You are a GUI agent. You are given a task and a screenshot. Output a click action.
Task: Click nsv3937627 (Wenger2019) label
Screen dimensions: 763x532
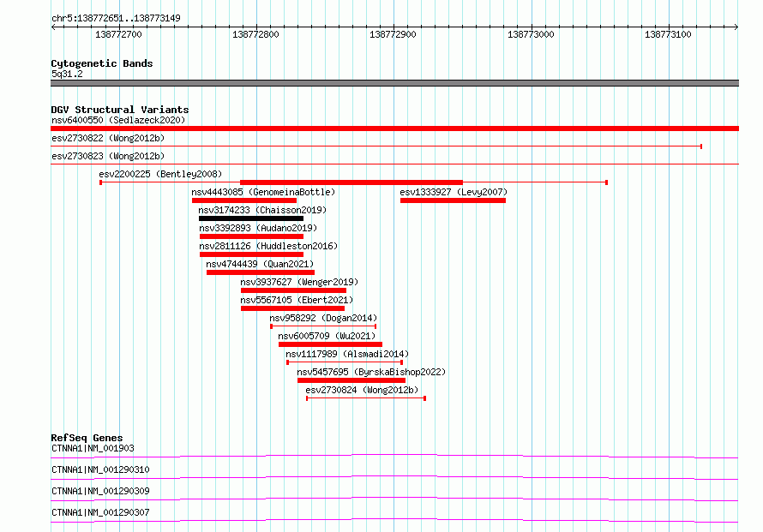299,282
